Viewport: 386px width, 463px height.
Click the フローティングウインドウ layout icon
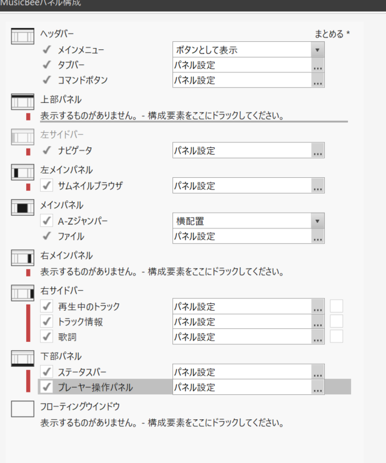click(22, 408)
